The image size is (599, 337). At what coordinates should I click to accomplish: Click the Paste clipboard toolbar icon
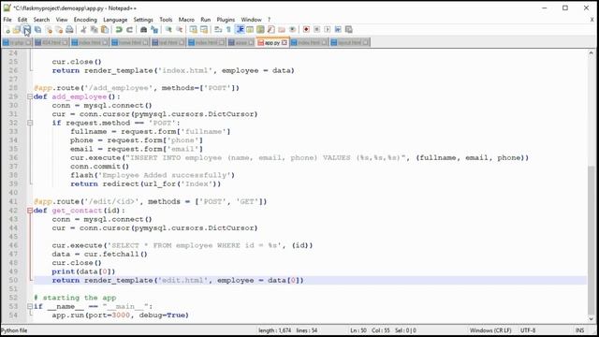(x=104, y=30)
